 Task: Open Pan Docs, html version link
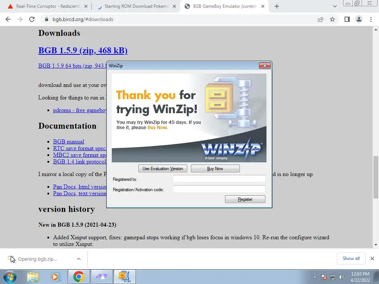tap(80, 187)
